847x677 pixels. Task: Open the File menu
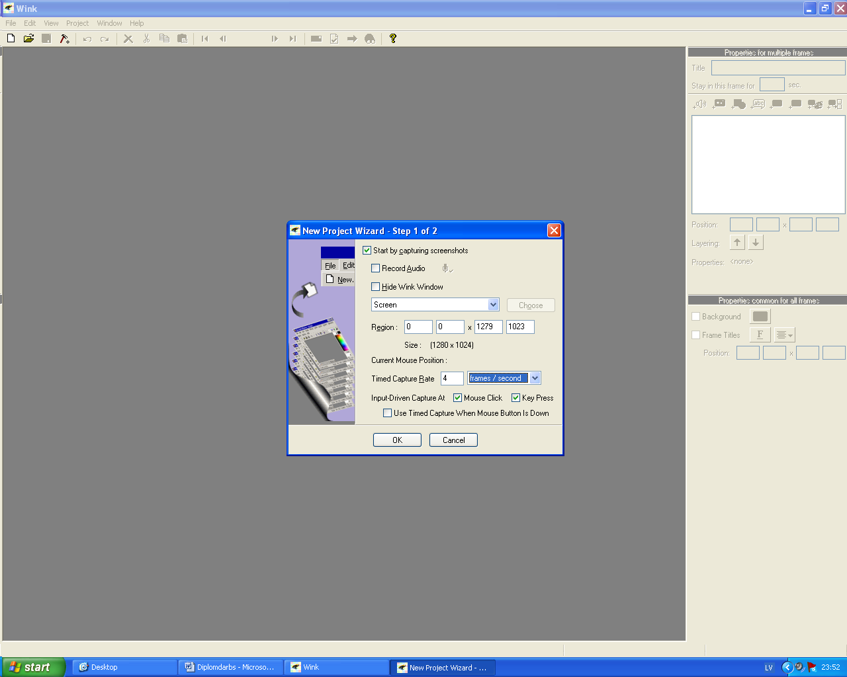coord(11,23)
